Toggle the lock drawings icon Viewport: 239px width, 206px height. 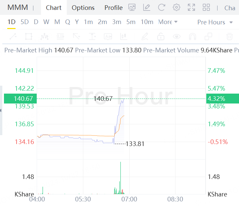point(161,37)
